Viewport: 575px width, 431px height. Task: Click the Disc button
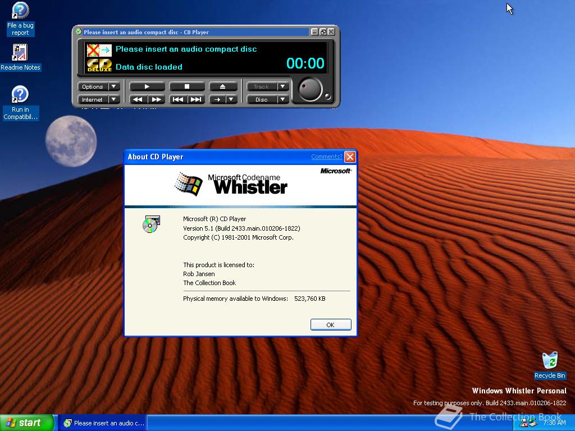click(x=262, y=99)
